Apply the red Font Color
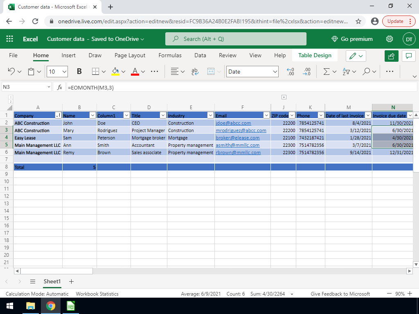Viewport: 419px width, 314px height. pos(135,71)
